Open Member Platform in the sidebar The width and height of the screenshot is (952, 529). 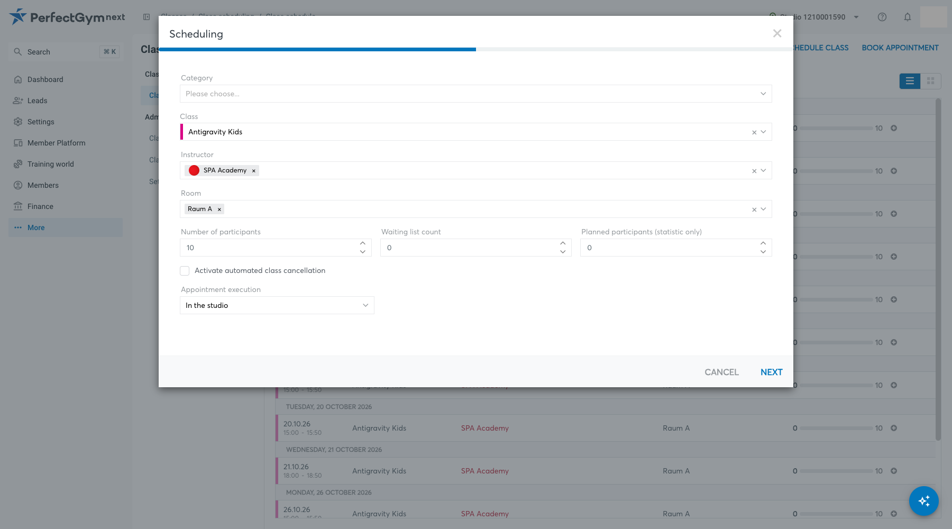[66, 143]
